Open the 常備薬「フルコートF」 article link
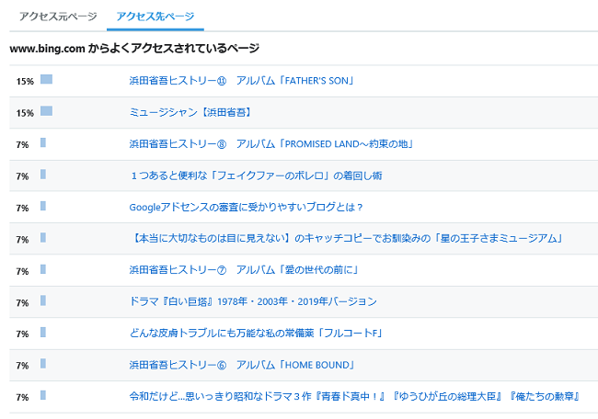Screen dimensions: 598x419 [256, 334]
